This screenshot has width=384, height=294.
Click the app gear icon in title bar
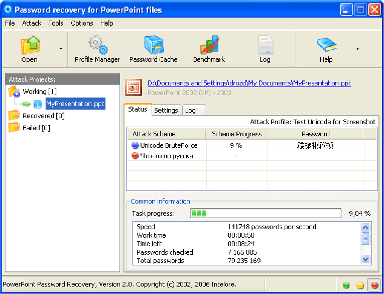pyautogui.click(x=8, y=9)
